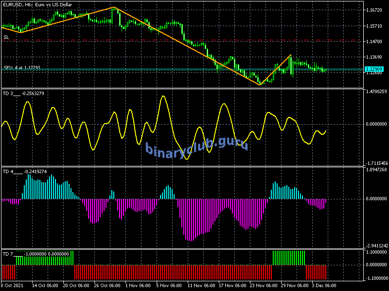389x291 pixels.
Task: Select the SELL 4 at 1.12793 order label
Action: coord(22,67)
